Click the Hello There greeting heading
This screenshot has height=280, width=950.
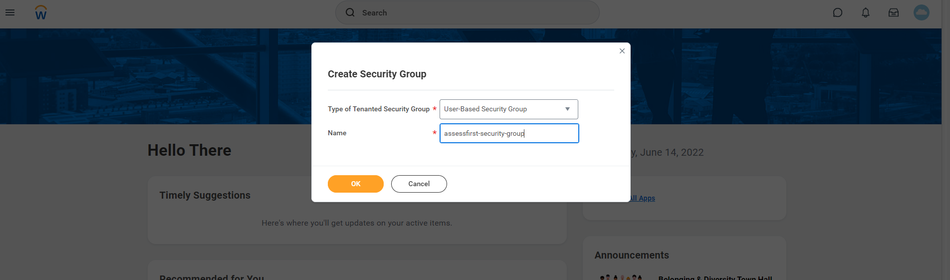coord(190,150)
